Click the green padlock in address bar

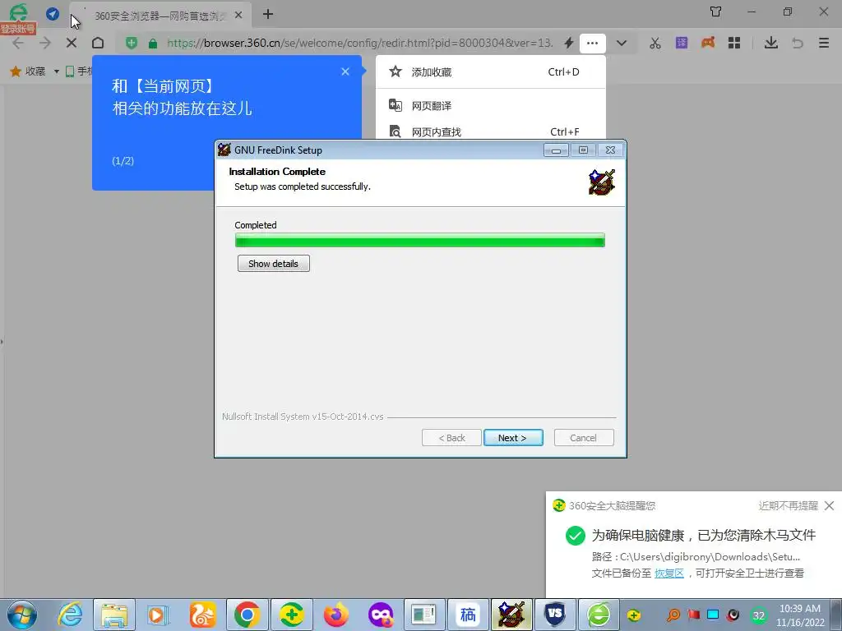click(x=153, y=43)
